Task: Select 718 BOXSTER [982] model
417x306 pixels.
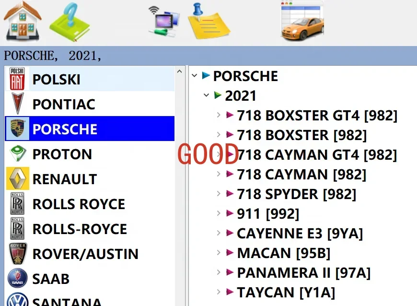Action: tap(302, 135)
